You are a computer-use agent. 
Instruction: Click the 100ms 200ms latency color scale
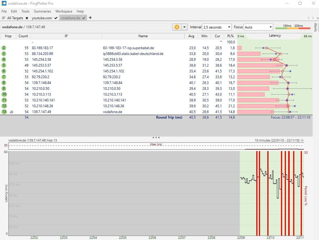coord(293,27)
